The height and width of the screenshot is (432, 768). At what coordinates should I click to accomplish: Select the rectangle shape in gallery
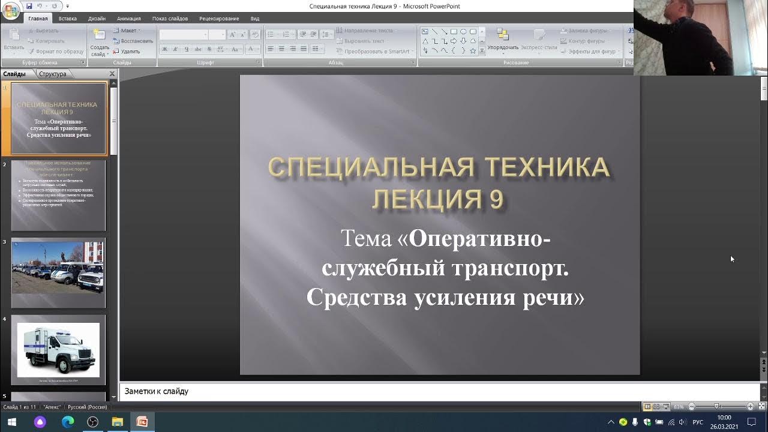point(454,31)
